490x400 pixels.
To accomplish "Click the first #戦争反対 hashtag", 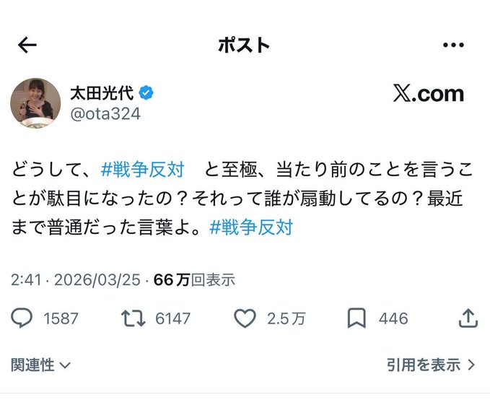I will [142, 171].
